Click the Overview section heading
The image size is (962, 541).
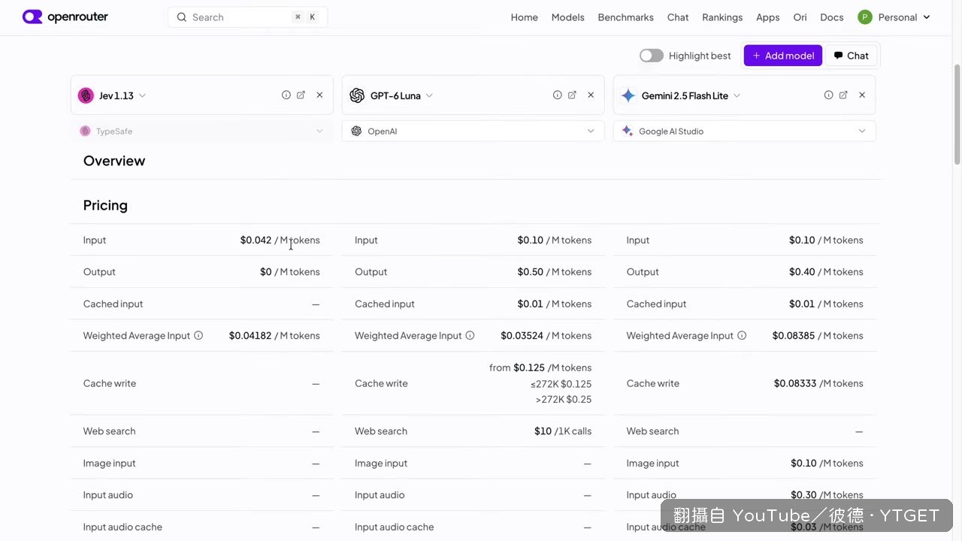coord(114,161)
